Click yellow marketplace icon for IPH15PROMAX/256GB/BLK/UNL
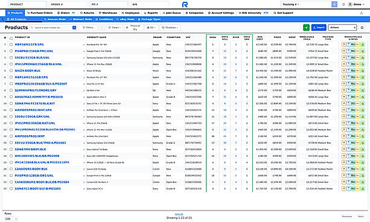Image resolution: width=370 pixels, height=222 pixels. pyautogui.click(x=358, y=64)
